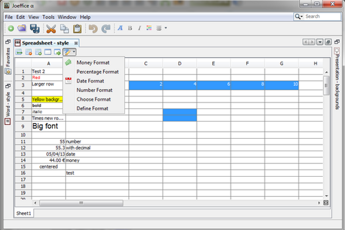Open the color palette grid icon
The image size is (345, 230).
149,28
